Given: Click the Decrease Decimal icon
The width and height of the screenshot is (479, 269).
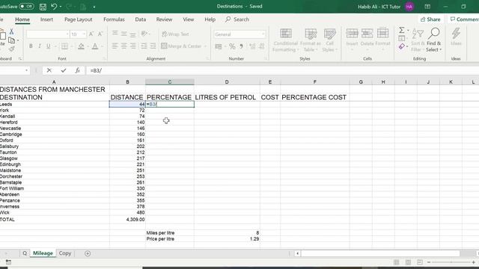Looking at the screenshot, I should (x=262, y=46).
